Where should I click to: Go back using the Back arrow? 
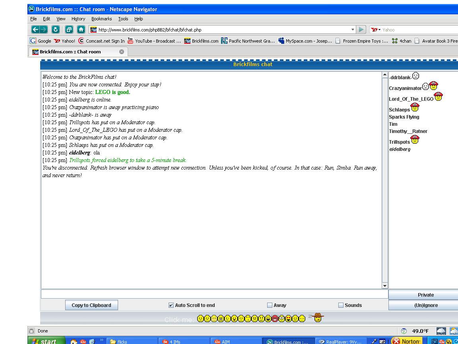point(35,29)
